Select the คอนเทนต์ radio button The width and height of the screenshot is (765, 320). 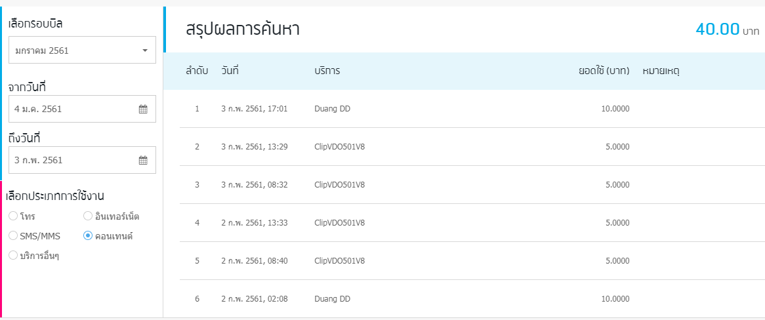88,235
